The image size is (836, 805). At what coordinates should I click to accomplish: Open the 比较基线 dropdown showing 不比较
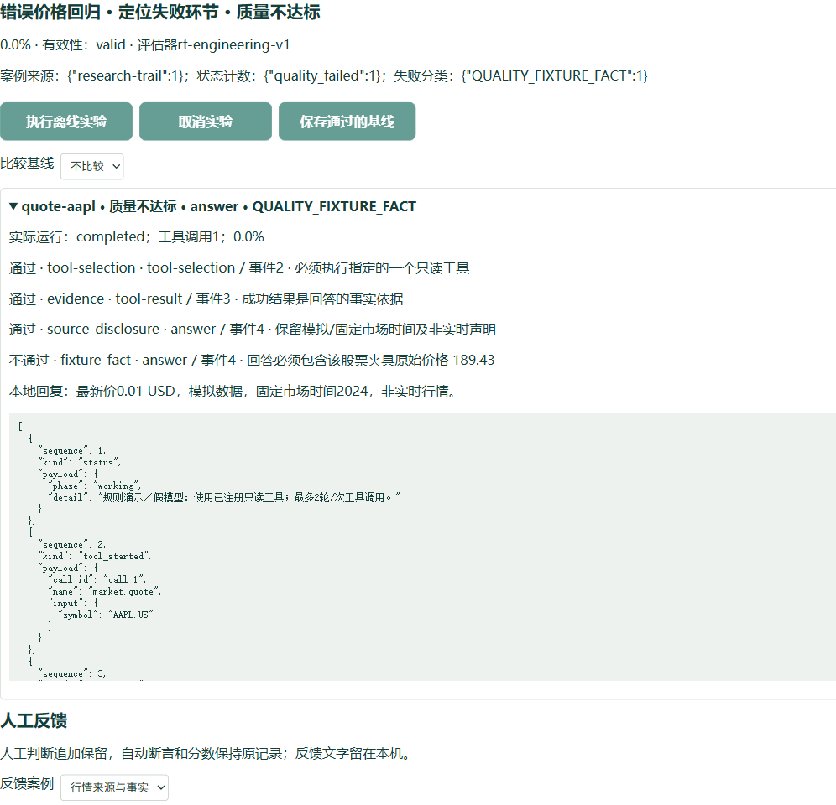coord(92,166)
